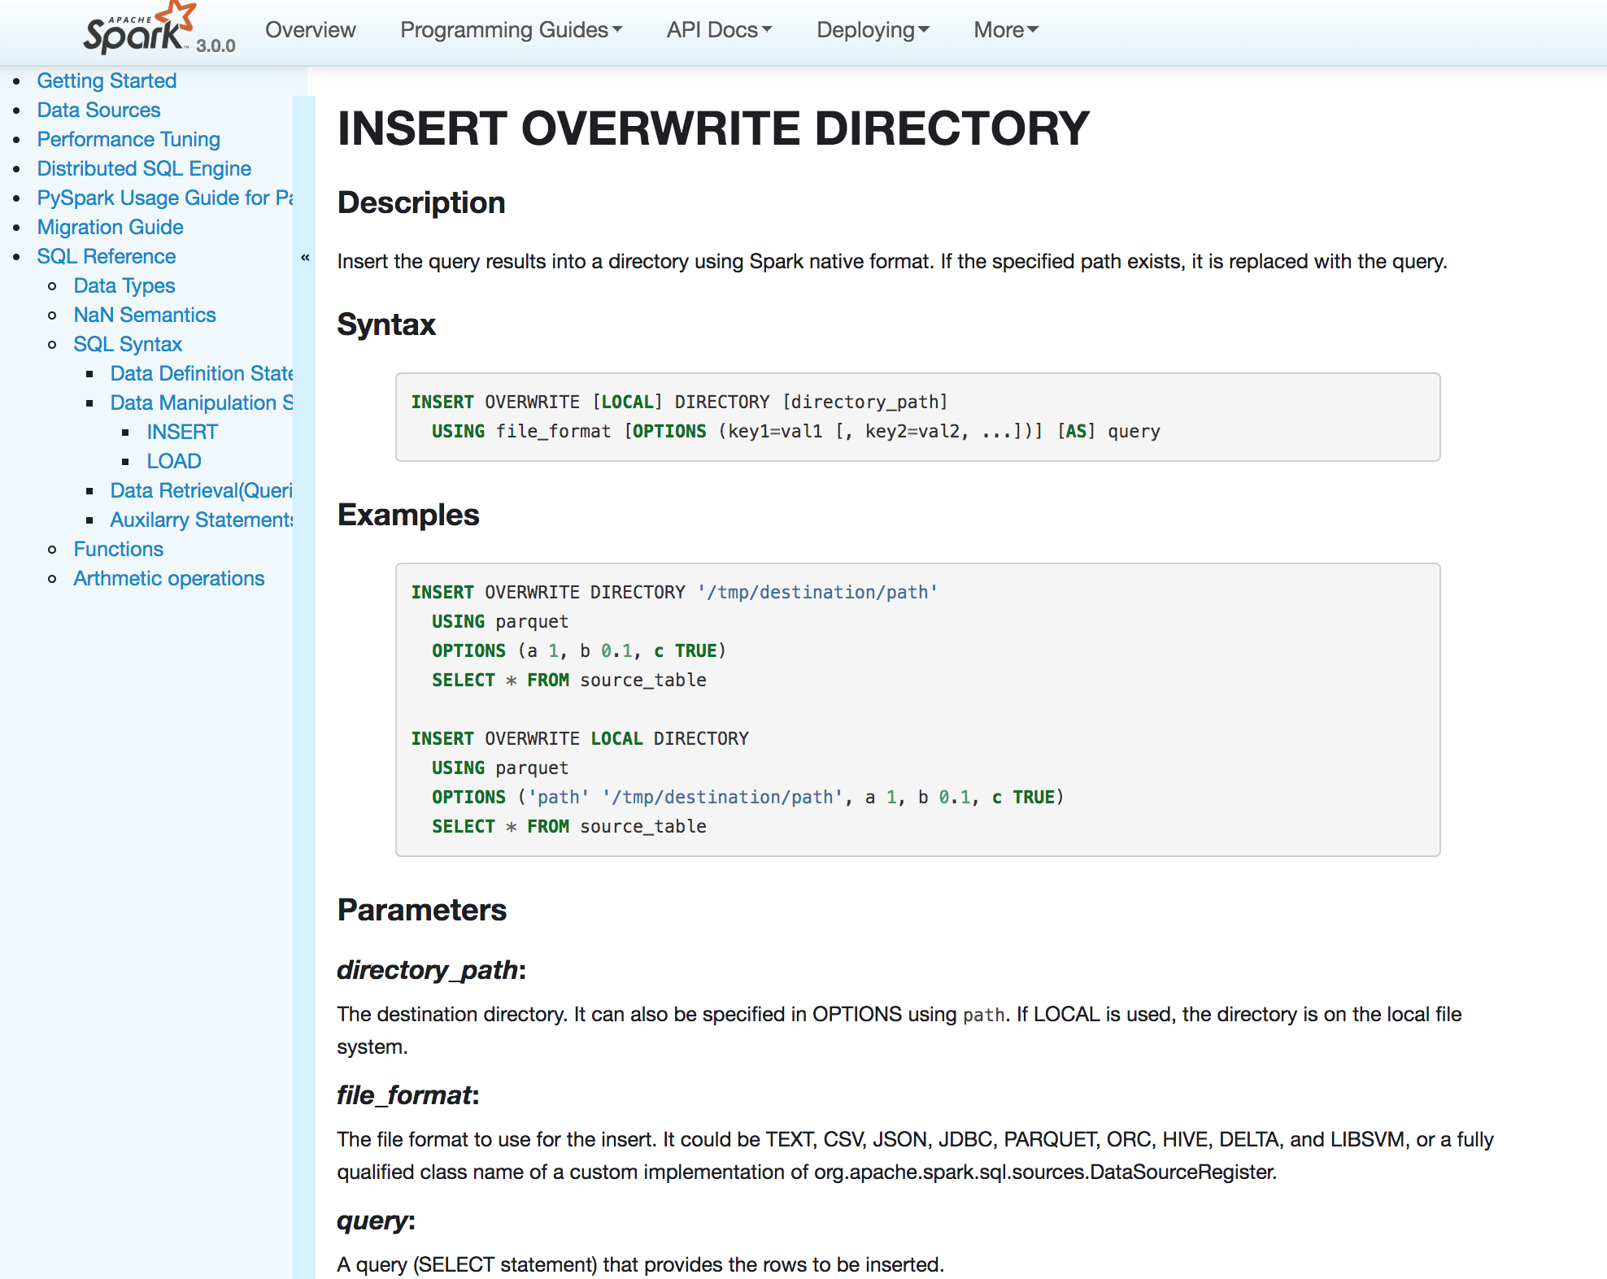
Task: Click the light blue sidebar divider bar
Action: [304, 732]
